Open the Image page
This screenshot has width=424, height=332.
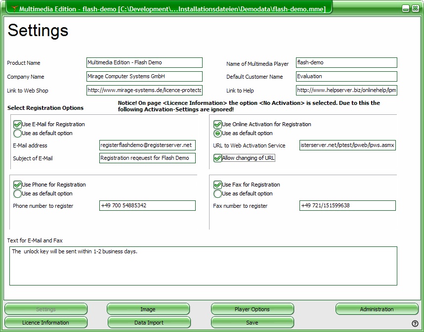(x=148, y=309)
